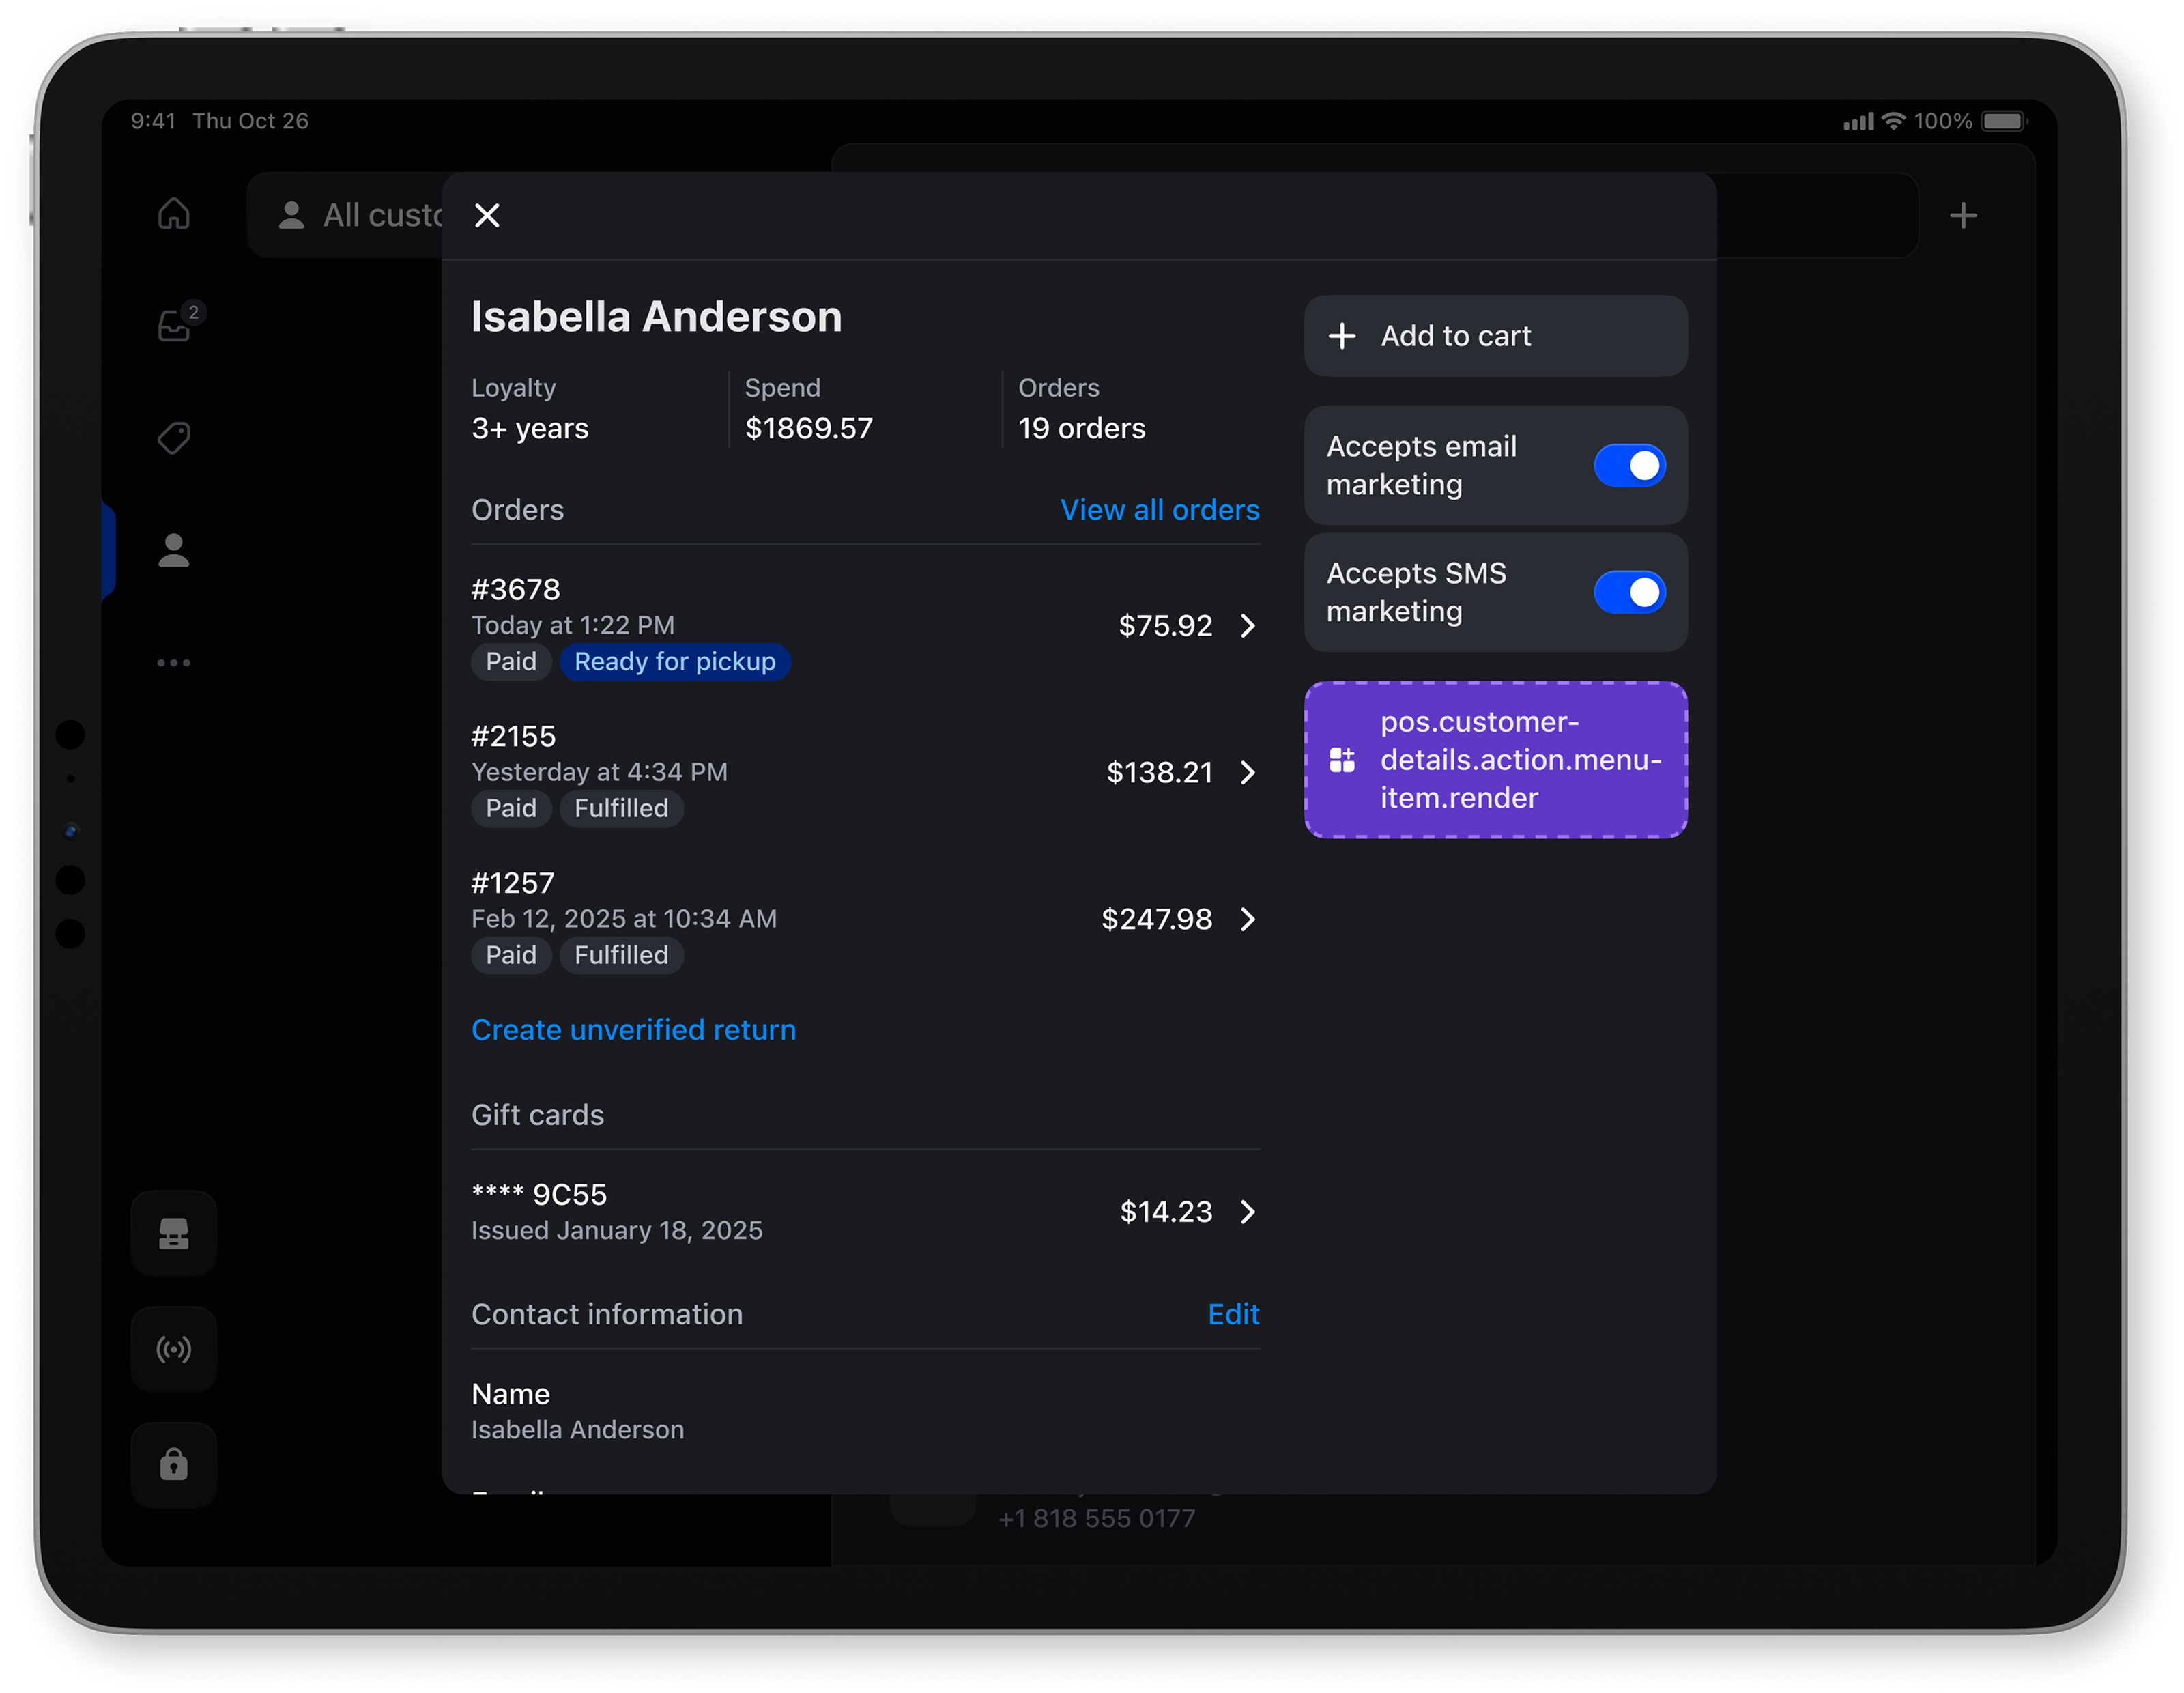
Task: Click the plus icon in Add to cart
Action: click(x=1342, y=336)
